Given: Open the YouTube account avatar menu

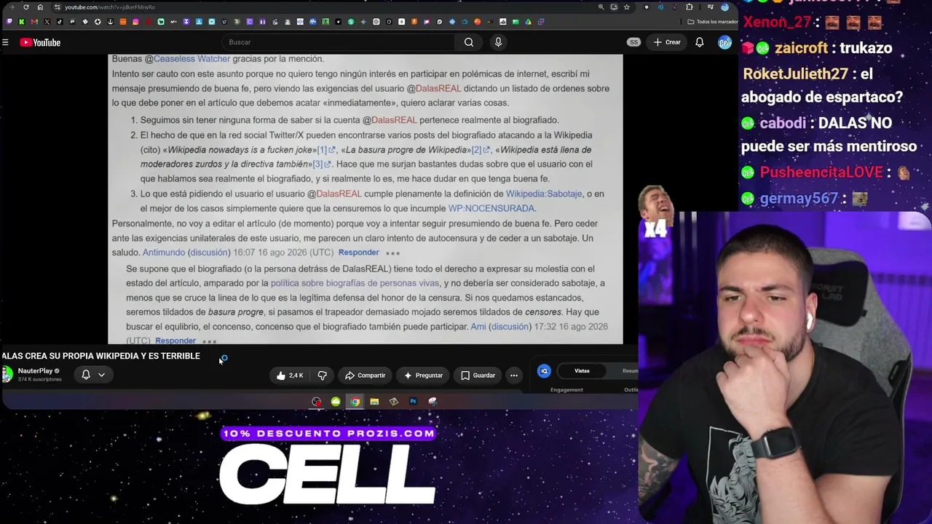Looking at the screenshot, I should 724,42.
